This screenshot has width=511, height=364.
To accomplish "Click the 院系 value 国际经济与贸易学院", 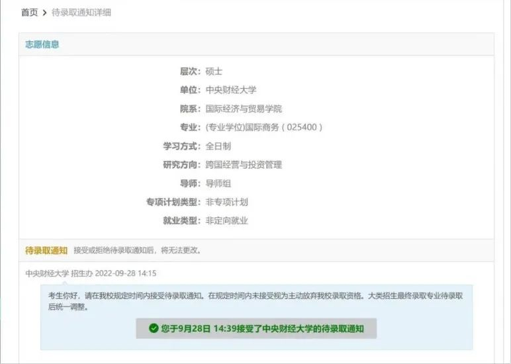I will (244, 109).
